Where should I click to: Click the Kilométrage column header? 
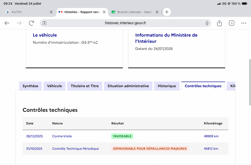pos(213,123)
